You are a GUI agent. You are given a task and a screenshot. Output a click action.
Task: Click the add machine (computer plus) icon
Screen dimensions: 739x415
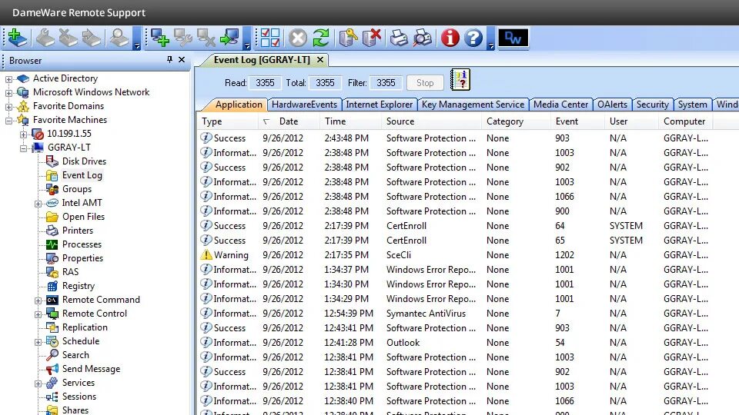(160, 38)
